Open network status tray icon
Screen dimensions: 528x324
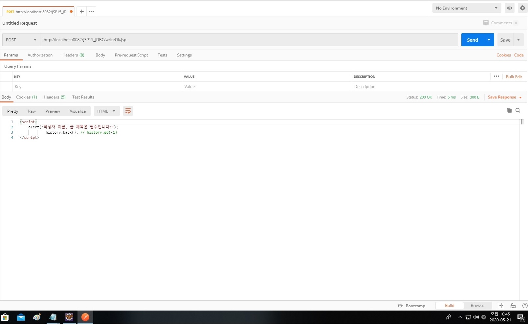tap(468, 317)
